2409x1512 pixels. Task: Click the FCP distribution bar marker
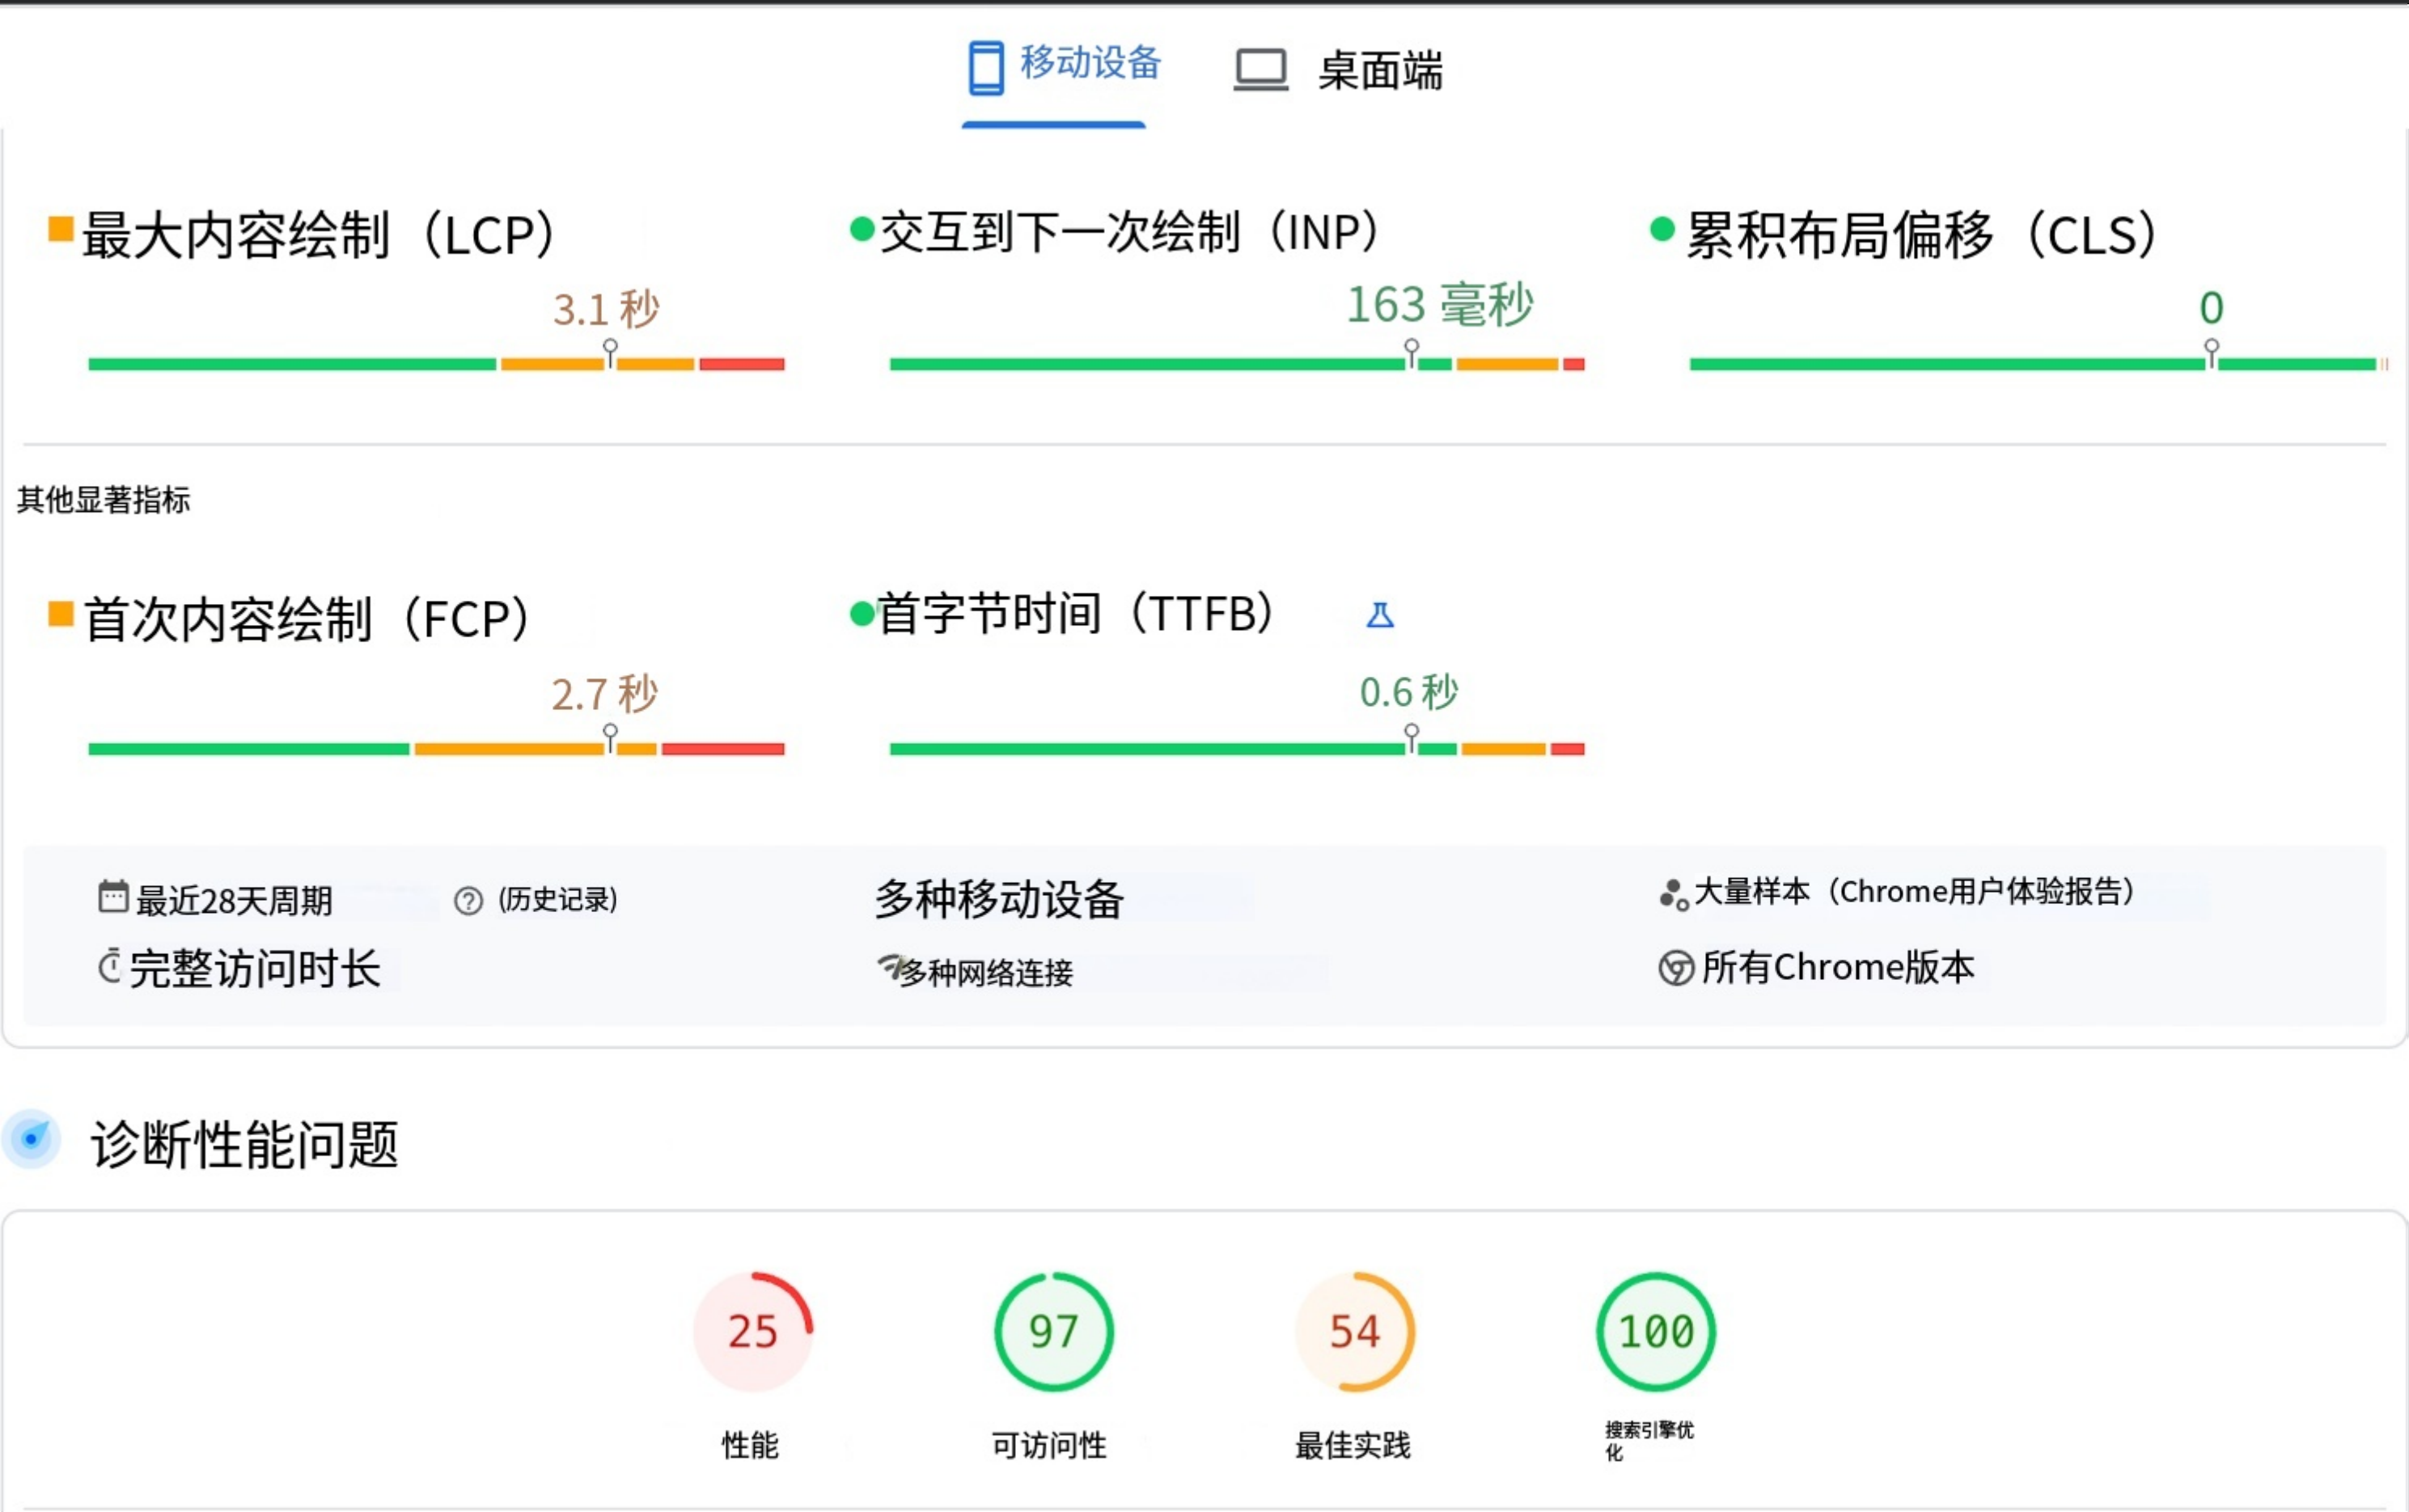click(610, 738)
